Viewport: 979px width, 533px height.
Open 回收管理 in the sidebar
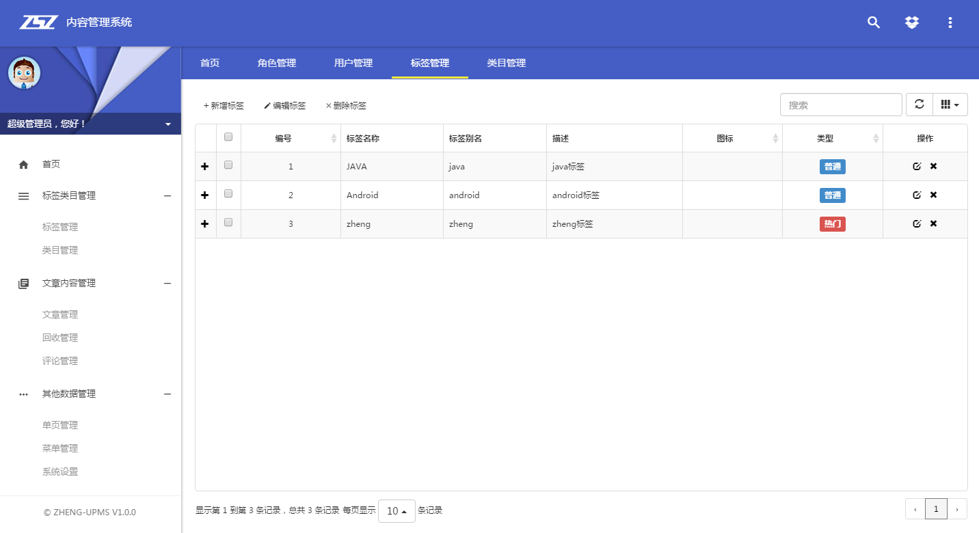point(60,338)
